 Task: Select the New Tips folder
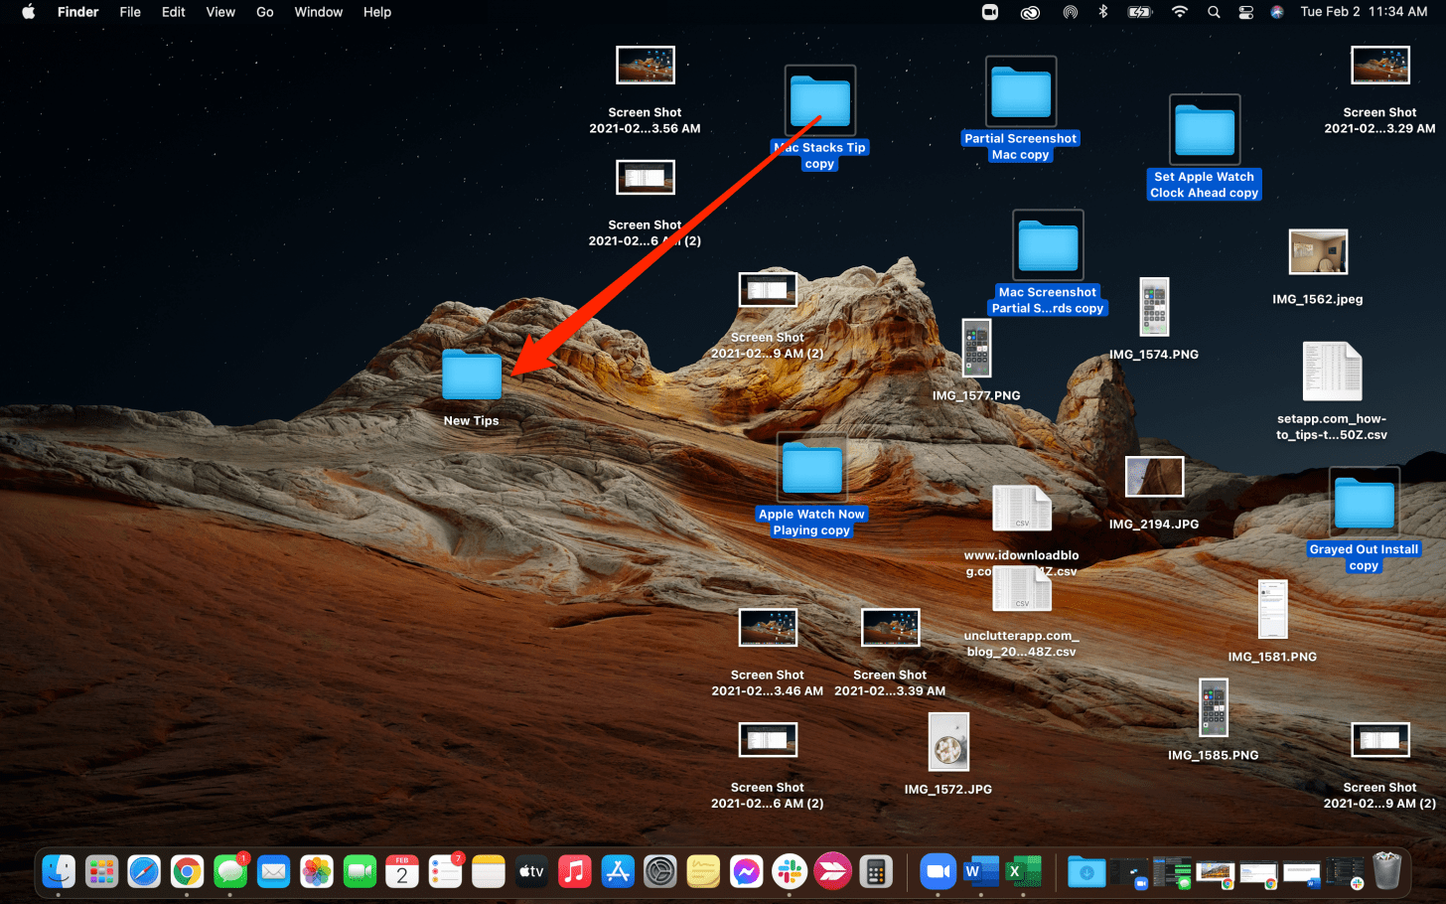(472, 375)
